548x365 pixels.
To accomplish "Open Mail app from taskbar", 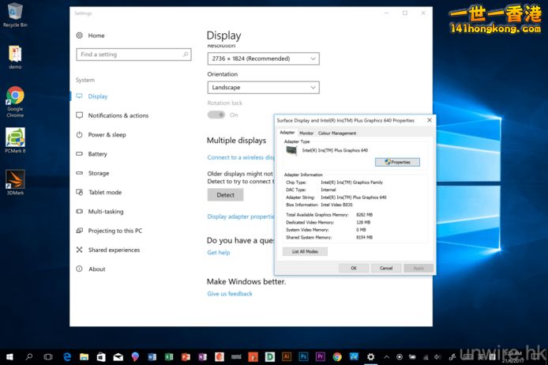I will click(x=118, y=356).
